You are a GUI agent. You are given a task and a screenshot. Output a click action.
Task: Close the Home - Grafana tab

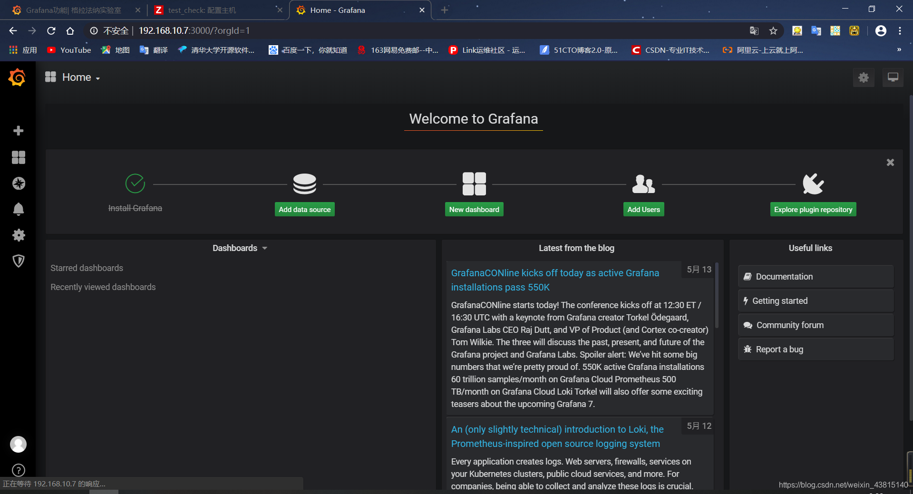(422, 10)
